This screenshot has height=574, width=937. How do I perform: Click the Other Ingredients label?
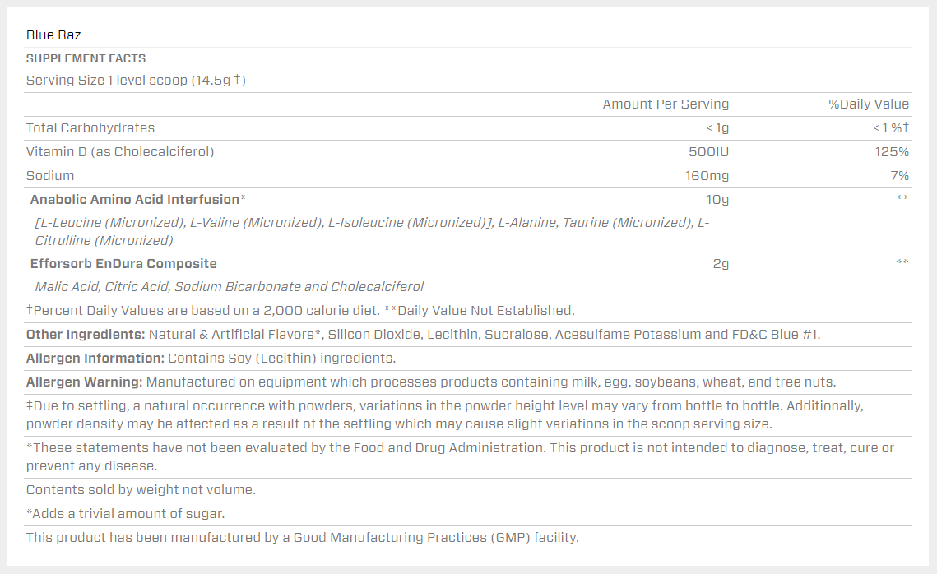86,334
